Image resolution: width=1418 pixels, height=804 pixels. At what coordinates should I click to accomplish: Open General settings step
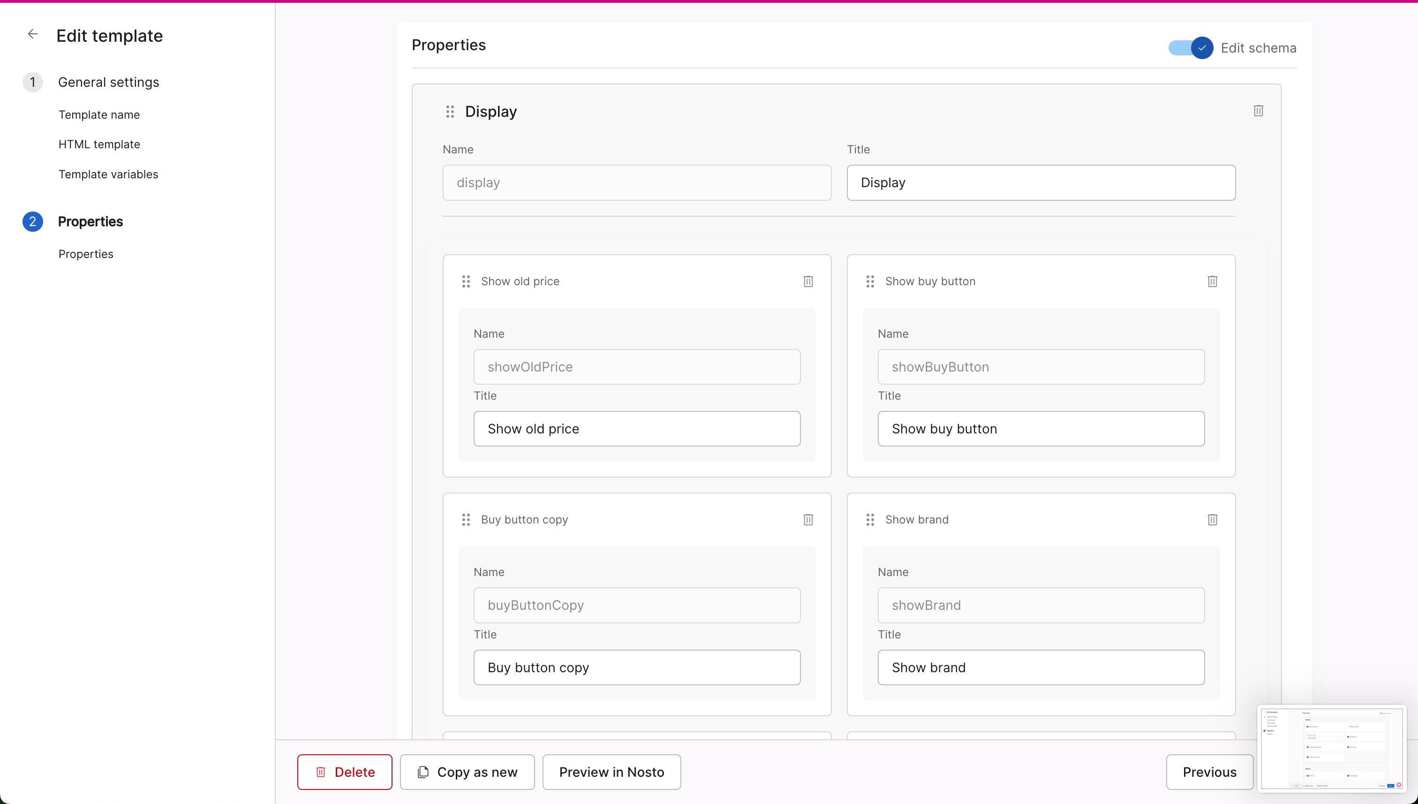coord(108,82)
